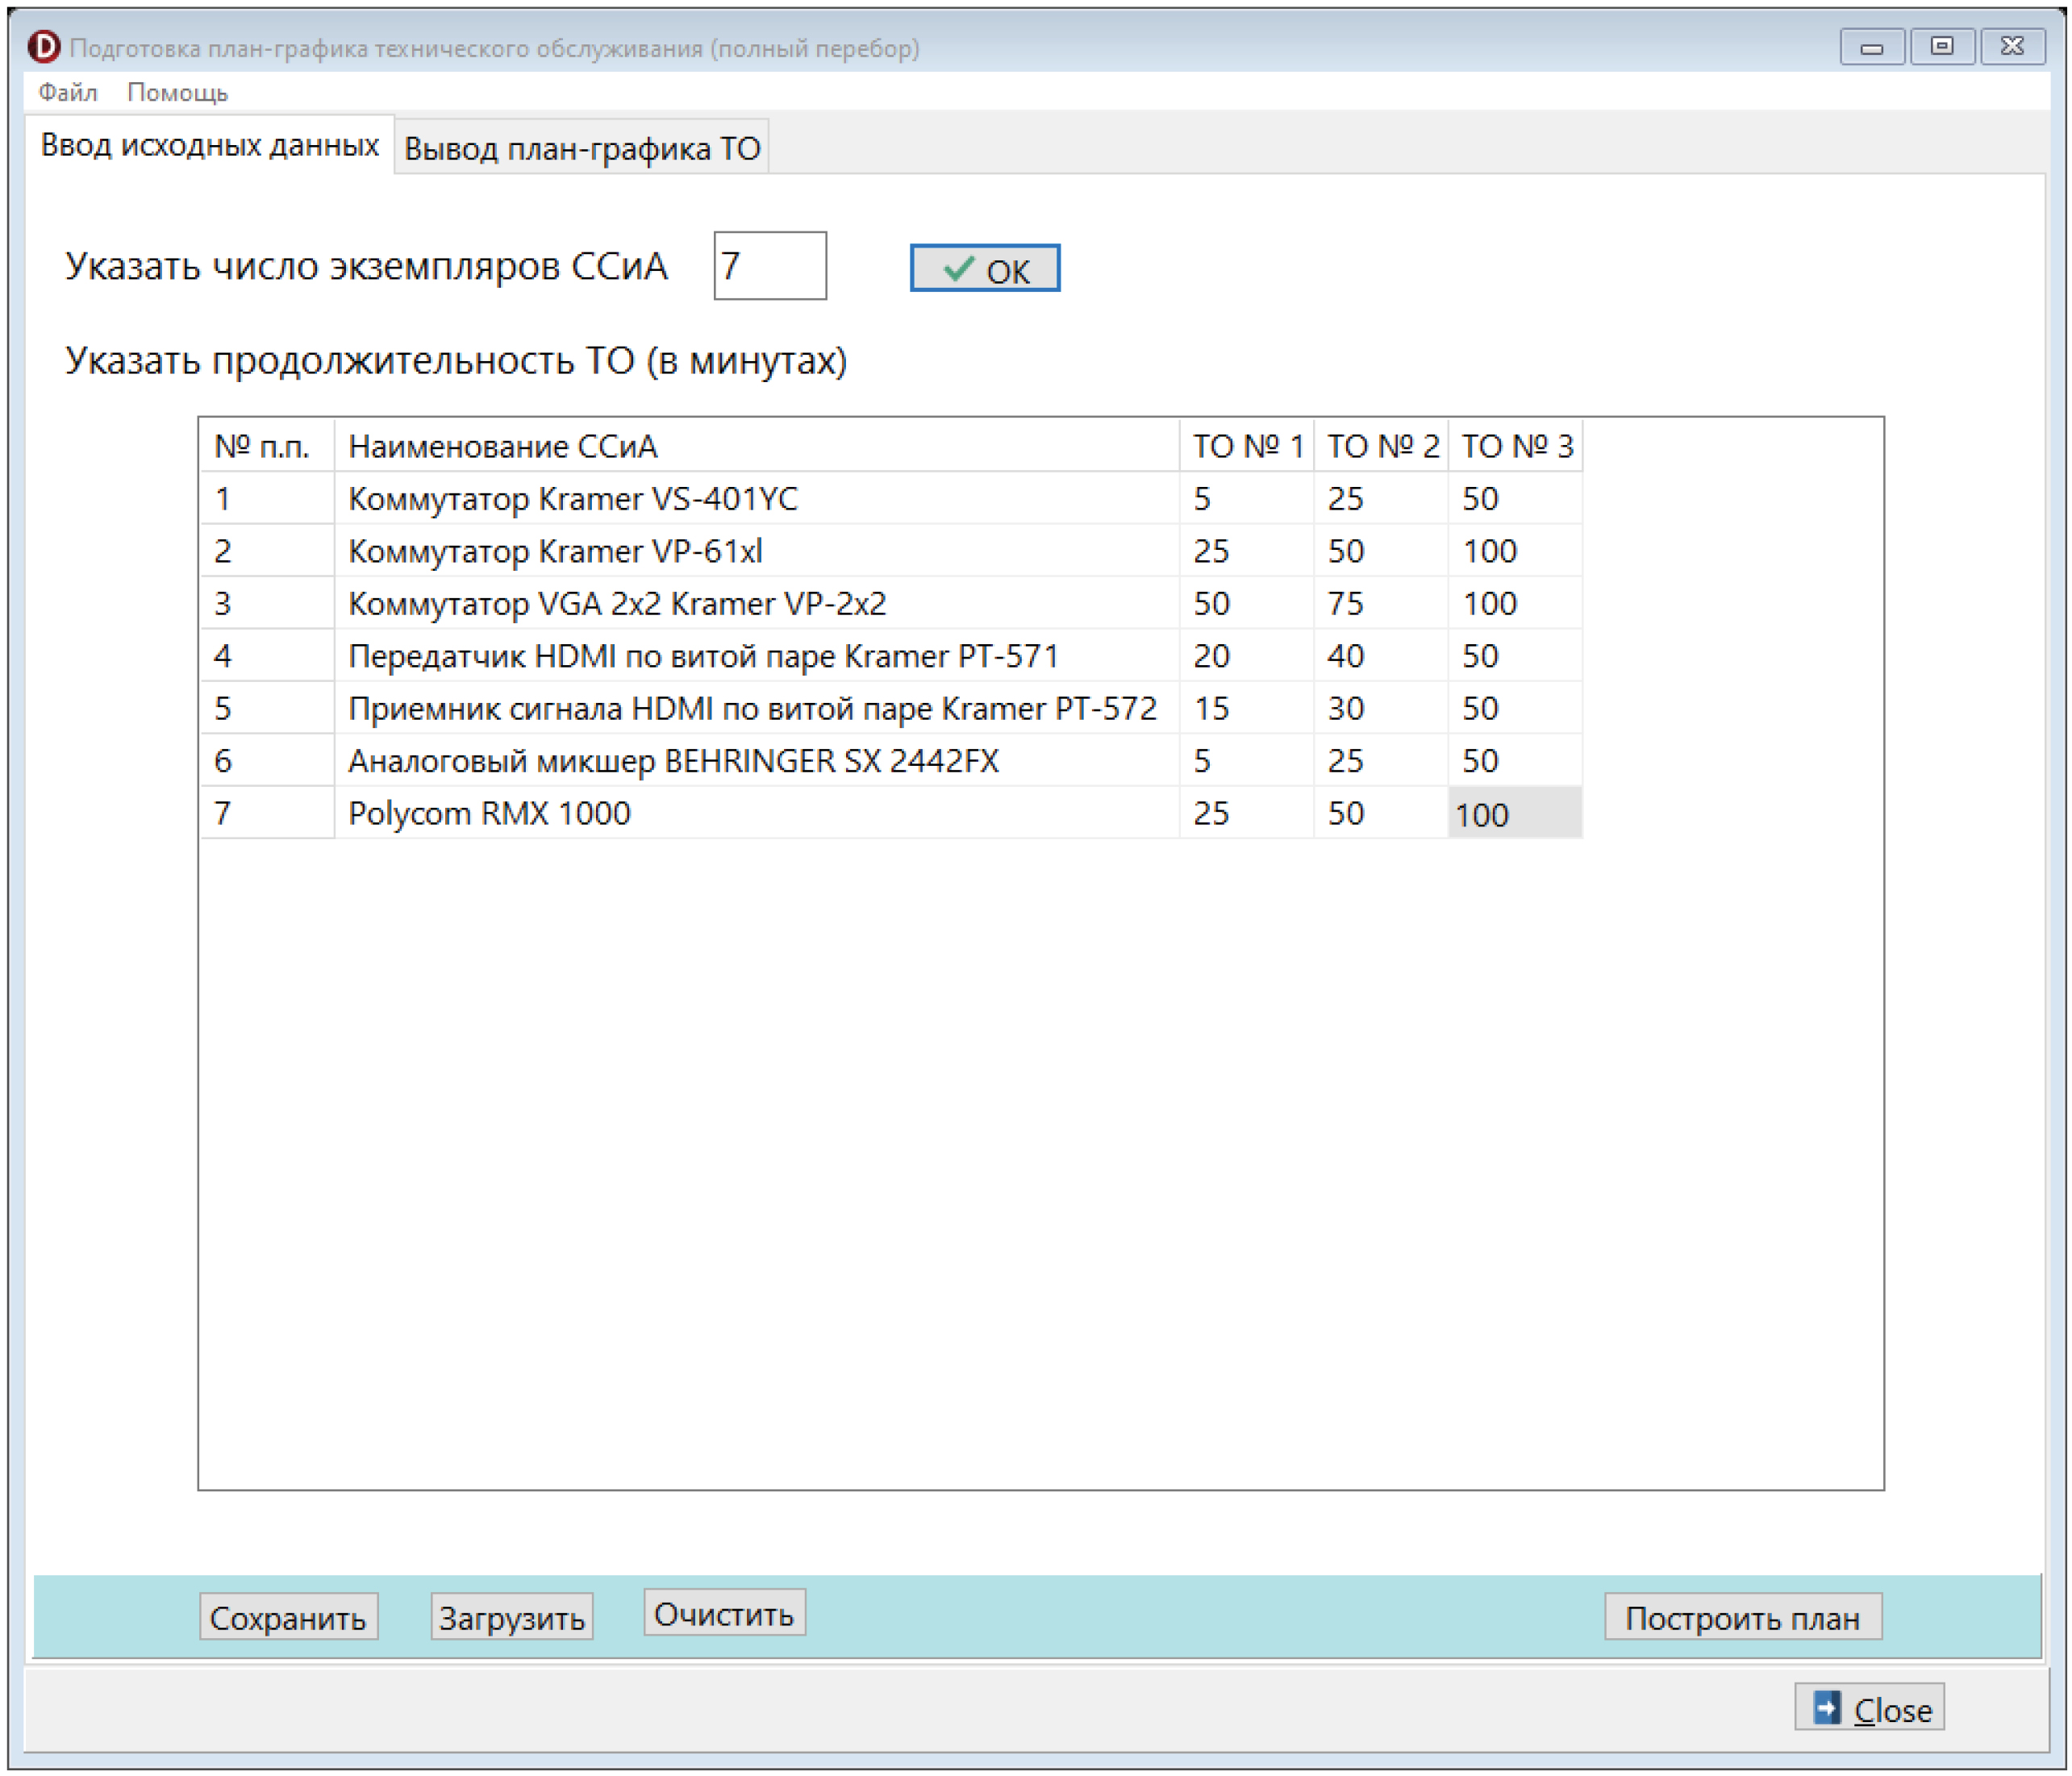Viewport: 2072px width, 1776px height.
Task: Select ТО № 2 cell of BEHRINGER mixer row
Action: pyautogui.click(x=1379, y=762)
